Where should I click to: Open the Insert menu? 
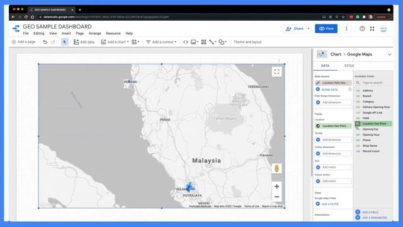(66, 33)
